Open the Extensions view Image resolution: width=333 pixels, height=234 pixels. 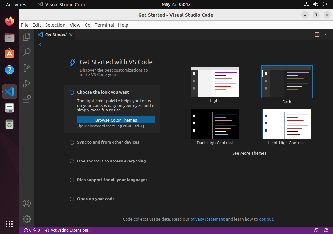click(26, 99)
